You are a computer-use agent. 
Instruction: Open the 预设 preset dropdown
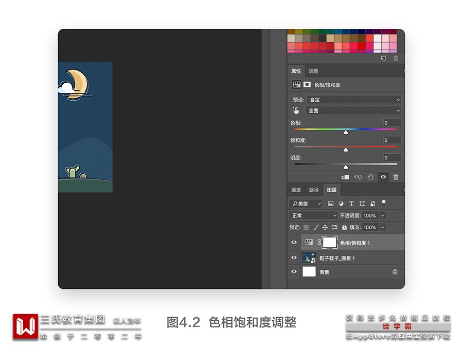pos(354,100)
